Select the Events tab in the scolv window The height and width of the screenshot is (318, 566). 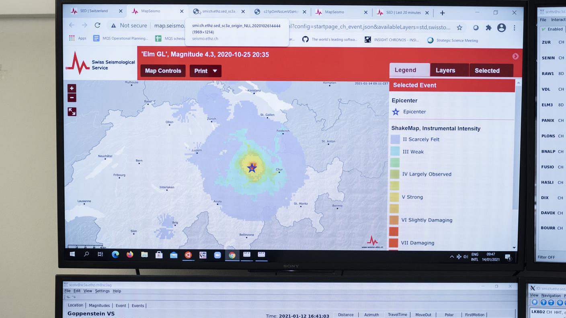[138, 306]
